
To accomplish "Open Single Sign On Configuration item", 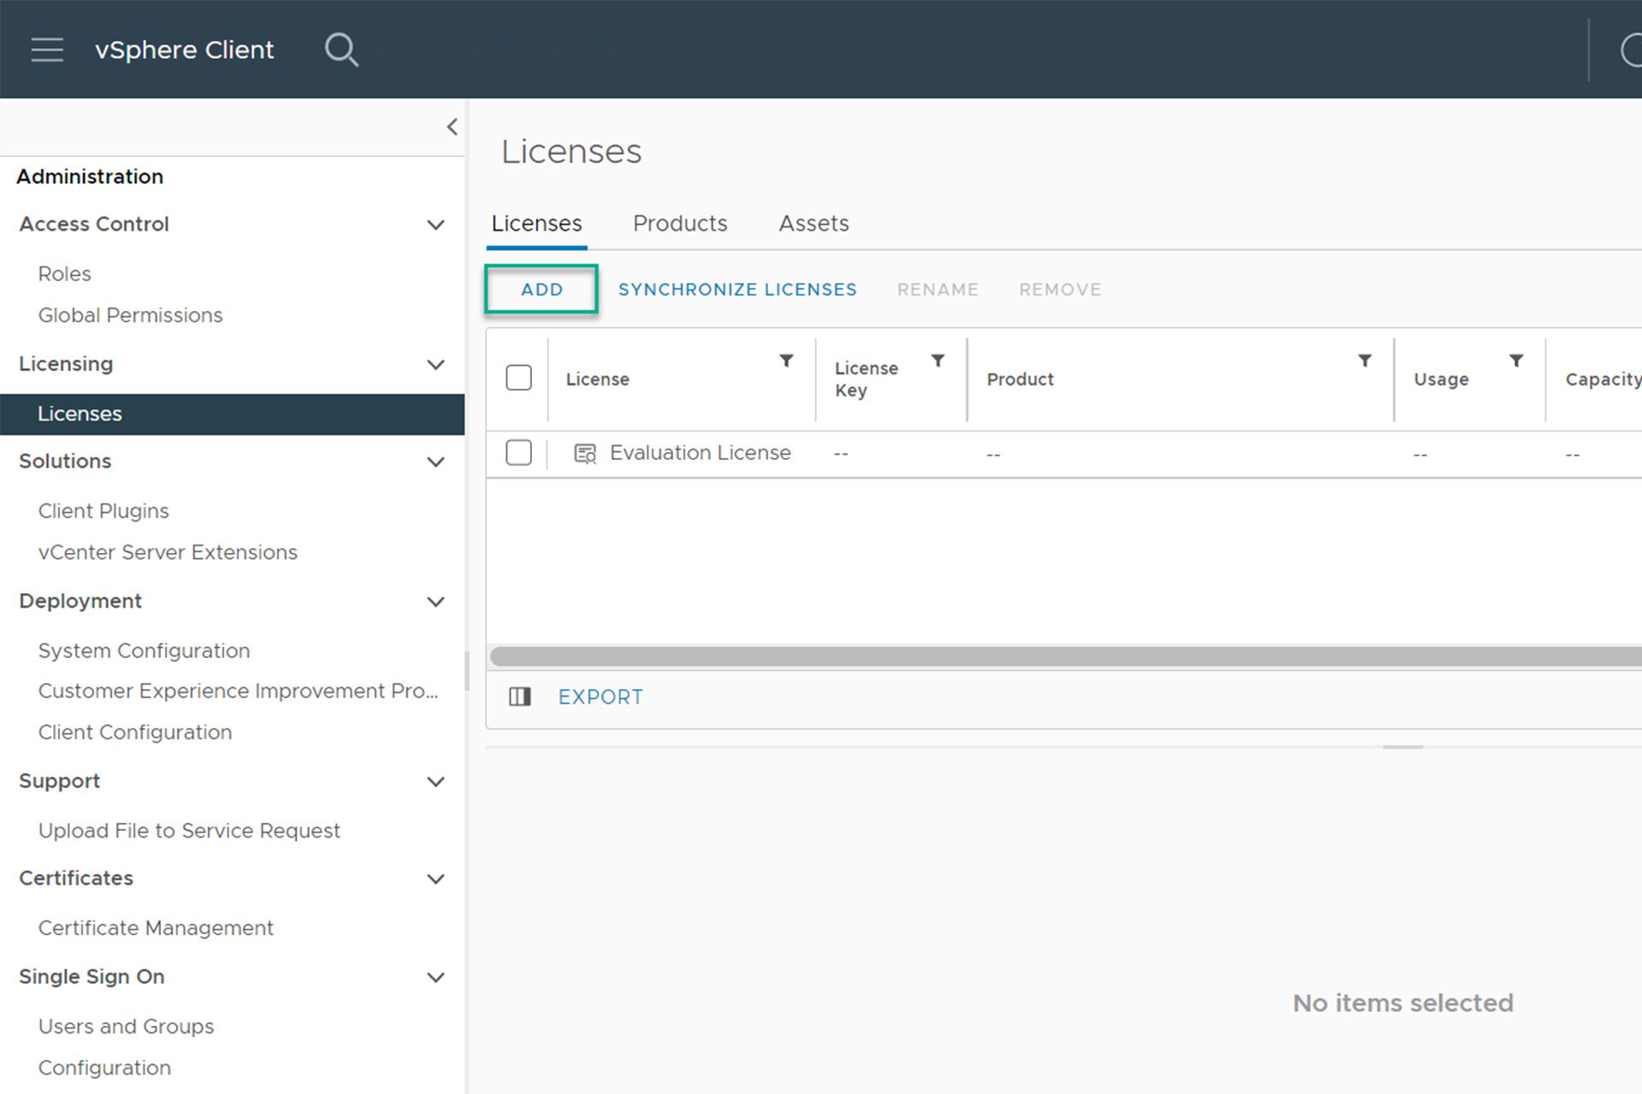I will pyautogui.click(x=104, y=1068).
